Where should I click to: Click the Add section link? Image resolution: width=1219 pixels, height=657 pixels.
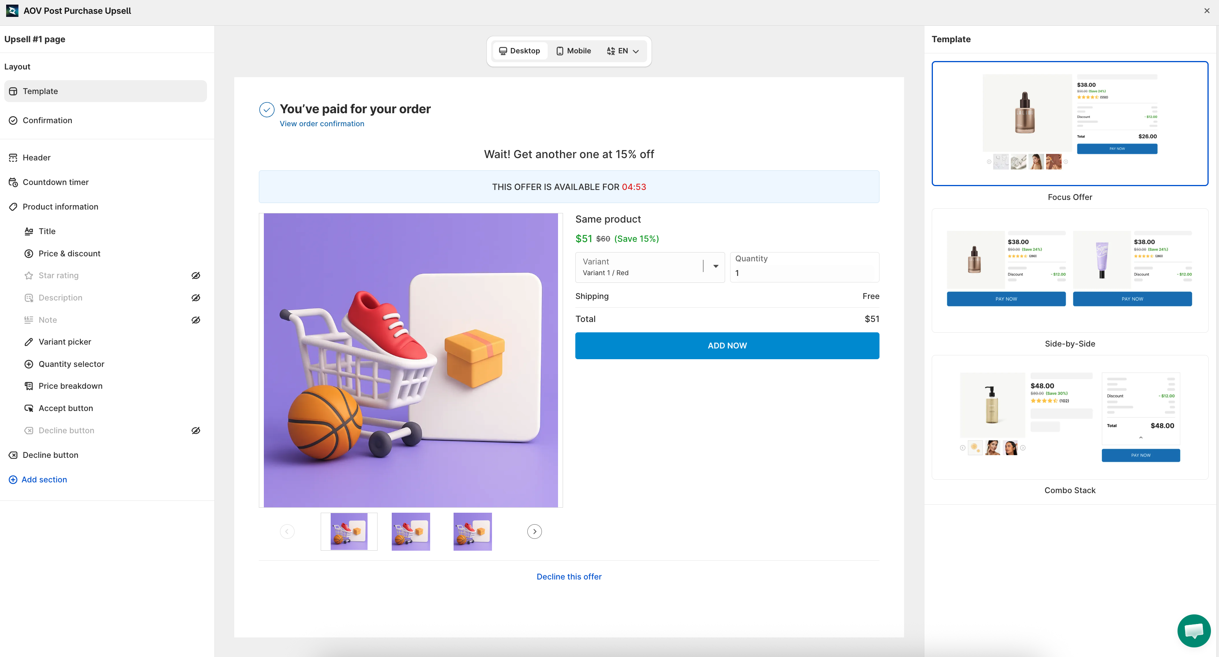44,480
